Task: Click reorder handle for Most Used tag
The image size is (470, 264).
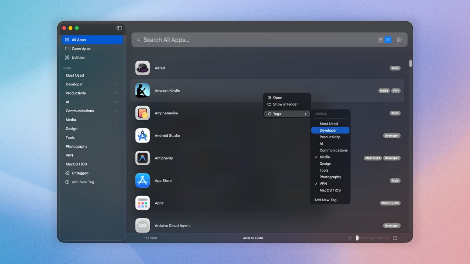Action: [x=117, y=75]
